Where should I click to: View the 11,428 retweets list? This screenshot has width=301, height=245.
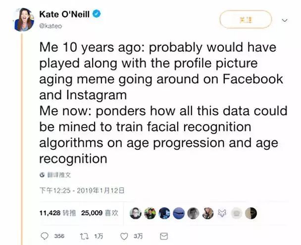click(x=54, y=213)
